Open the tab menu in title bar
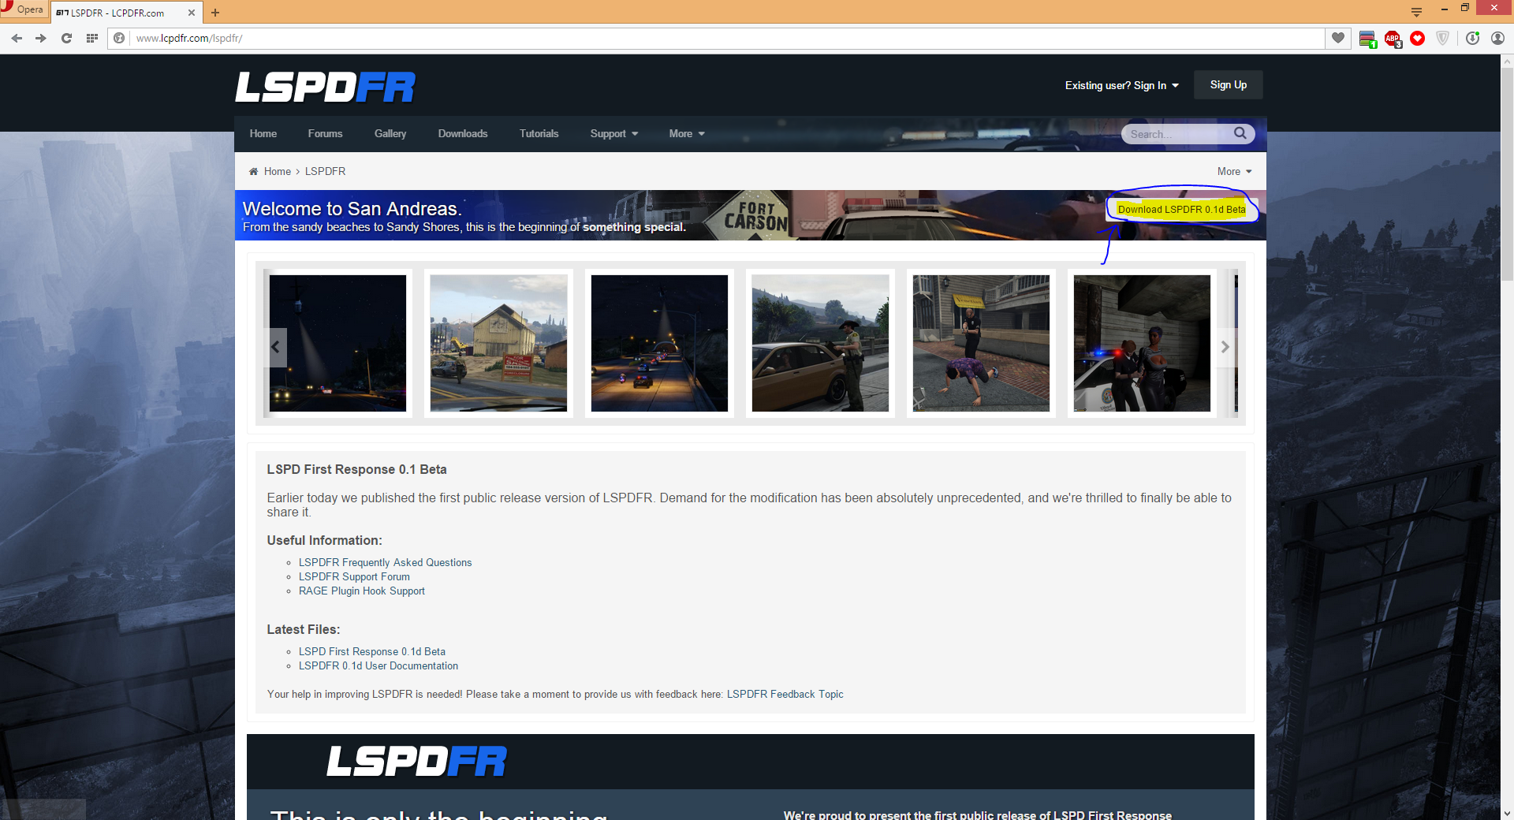The image size is (1514, 820). tap(1416, 12)
